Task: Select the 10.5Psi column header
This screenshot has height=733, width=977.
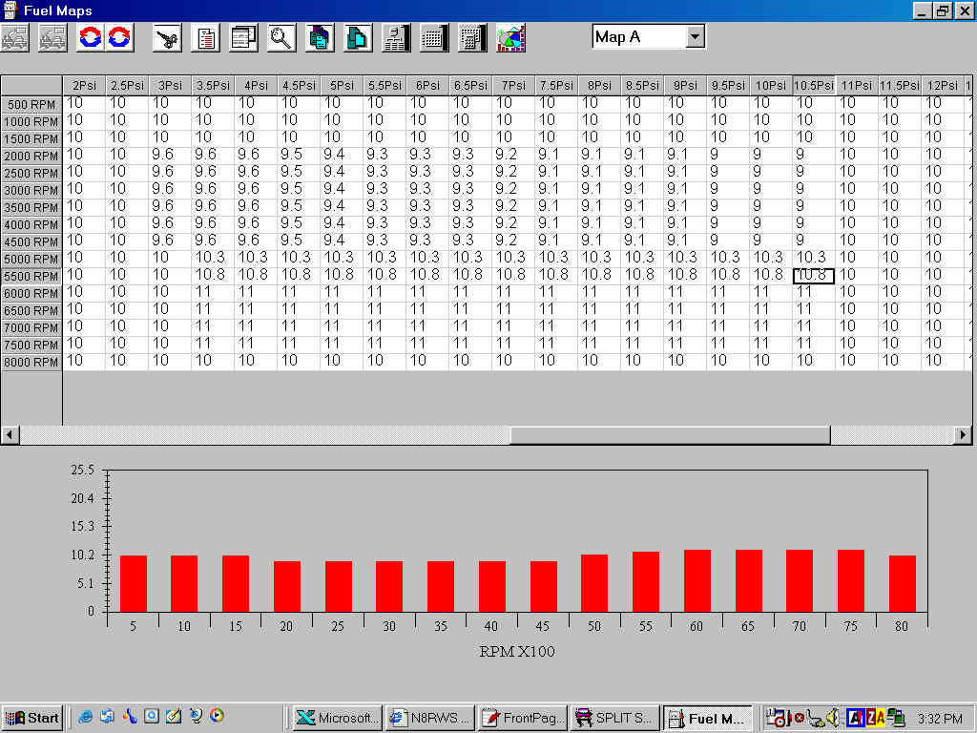Action: tap(814, 85)
